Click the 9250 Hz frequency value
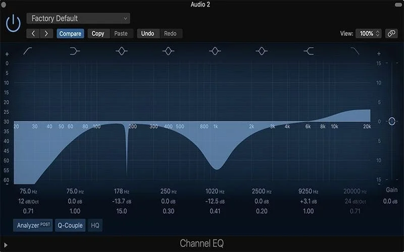Image resolution: width=404 pixels, height=252 pixels. tap(308, 192)
